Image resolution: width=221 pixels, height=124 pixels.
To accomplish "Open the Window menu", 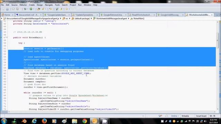I will 87,5.
